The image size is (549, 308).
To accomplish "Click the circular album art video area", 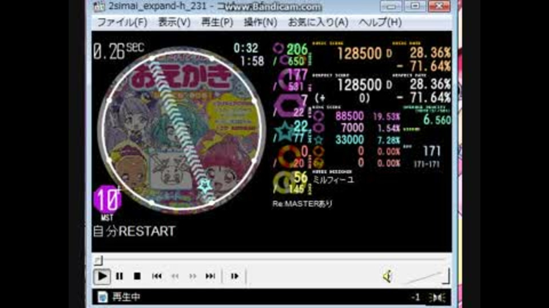I will [x=181, y=129].
